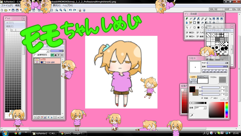Select the 逆マスク mask mode toggle
241x136 pixels.
pos(193,82)
